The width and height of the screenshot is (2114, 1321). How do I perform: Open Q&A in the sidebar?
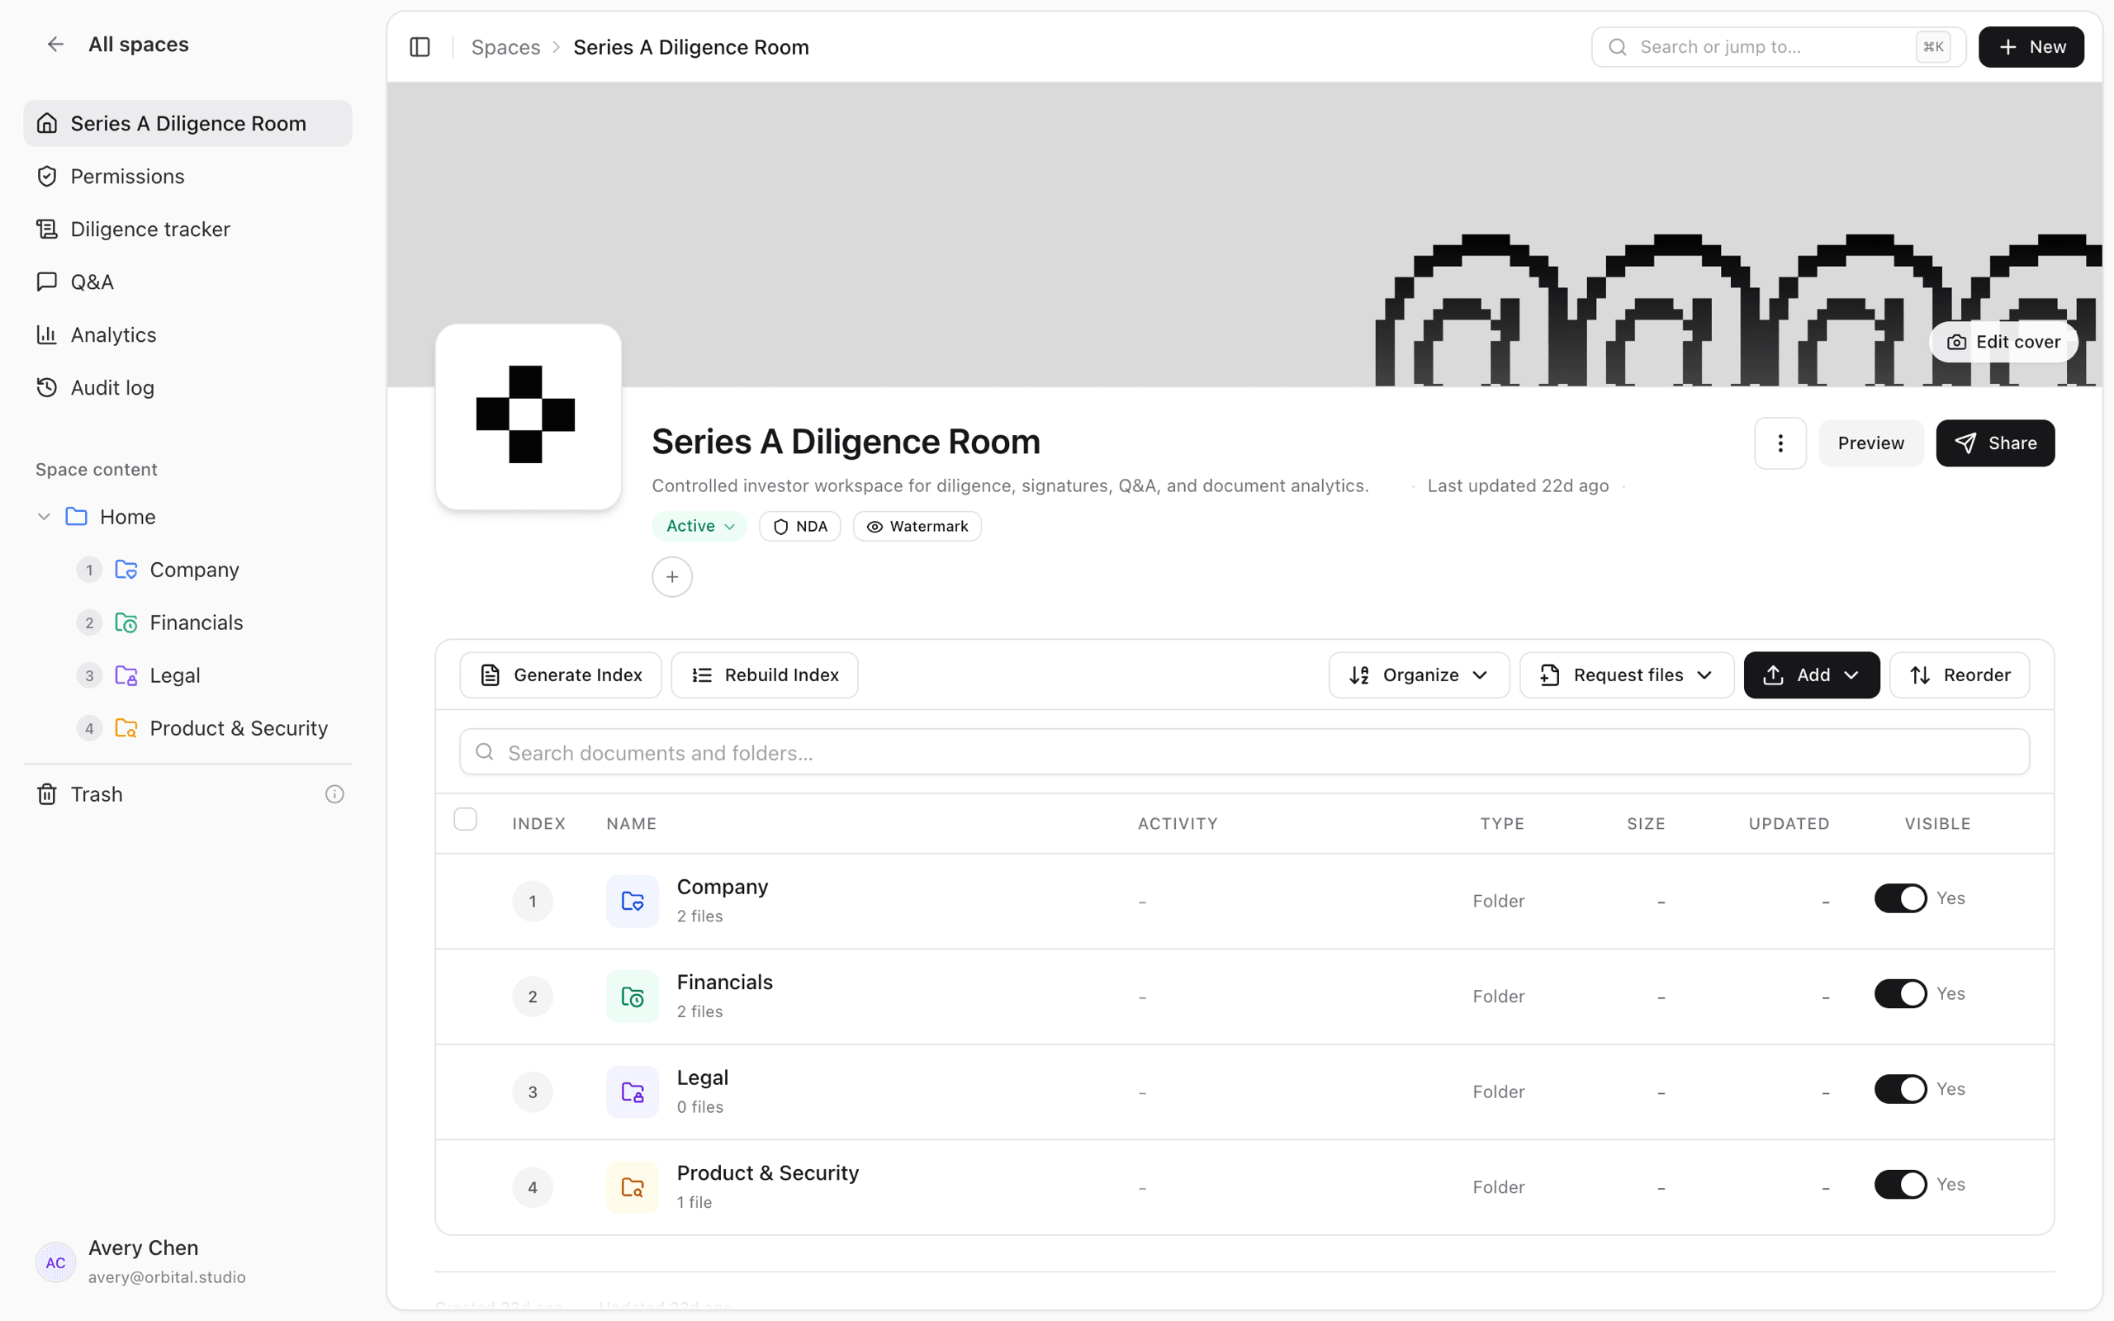(187, 282)
